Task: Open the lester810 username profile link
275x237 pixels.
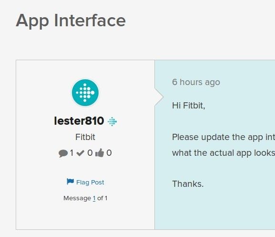Action: 79,121
